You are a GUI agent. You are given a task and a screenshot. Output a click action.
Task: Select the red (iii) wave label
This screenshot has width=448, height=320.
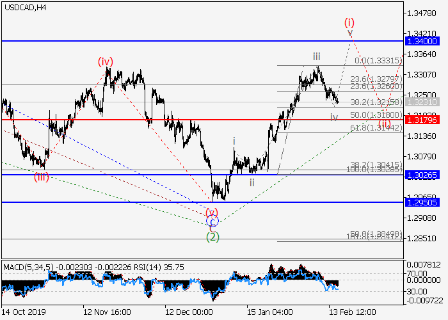42,176
